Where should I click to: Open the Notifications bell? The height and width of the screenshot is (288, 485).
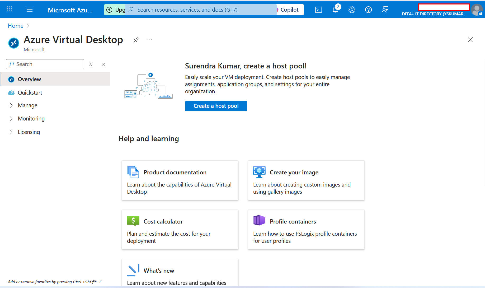[335, 10]
